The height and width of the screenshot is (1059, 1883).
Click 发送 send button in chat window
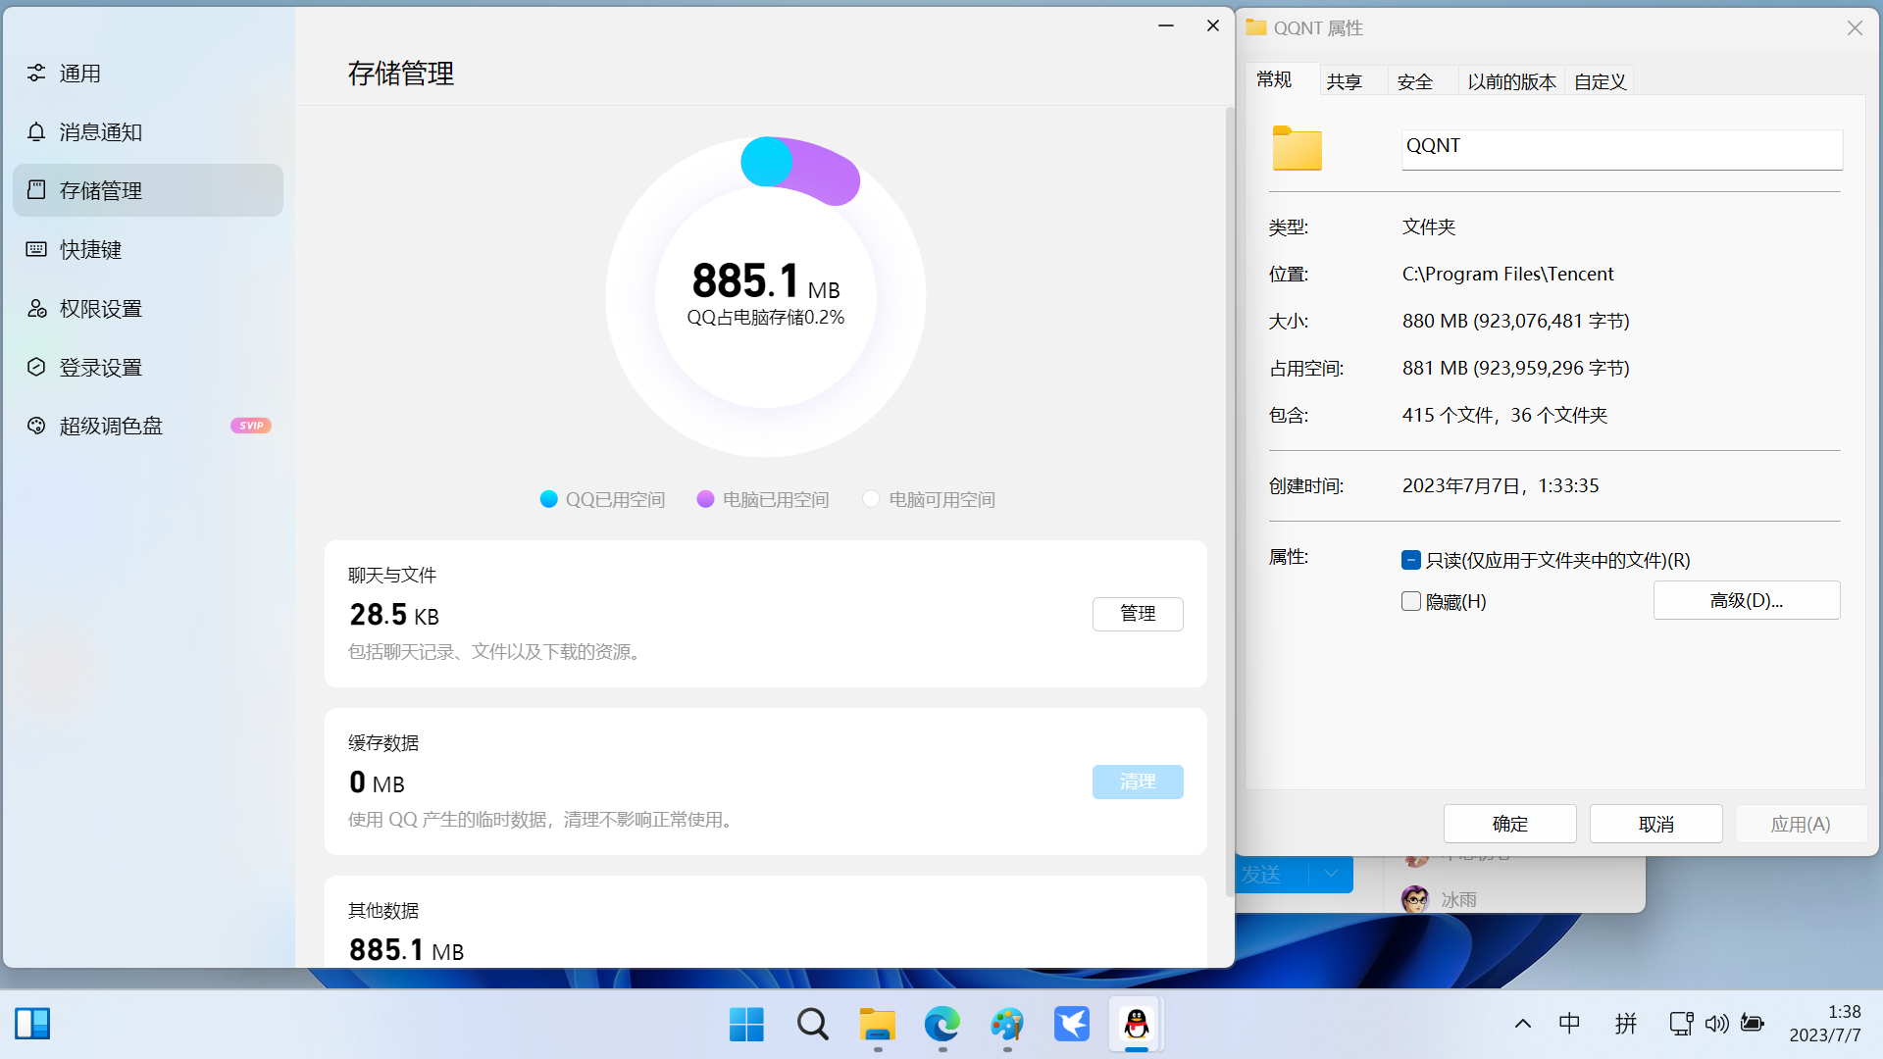[x=1271, y=873]
